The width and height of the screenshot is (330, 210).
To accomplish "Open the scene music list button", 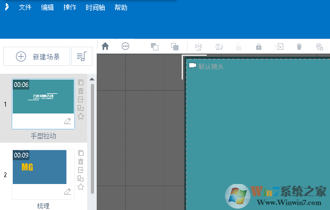I will 82,56.
